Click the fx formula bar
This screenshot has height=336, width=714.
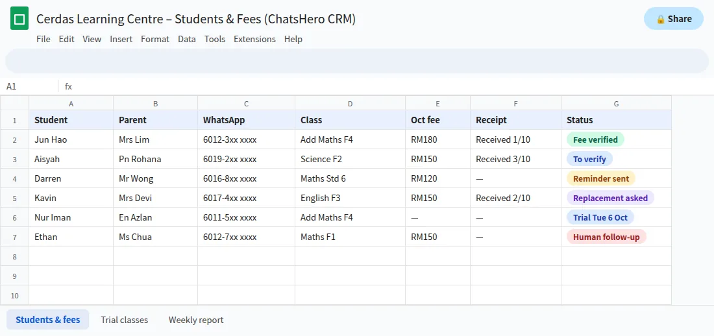[387, 86]
